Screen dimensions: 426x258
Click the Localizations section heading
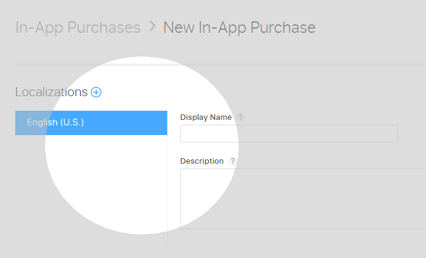tap(51, 92)
